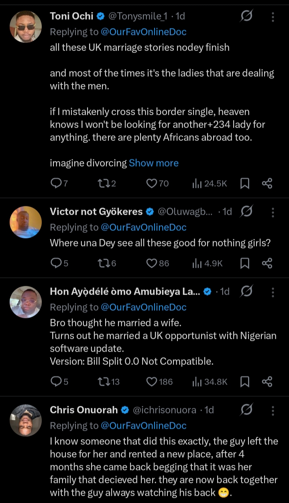289x503 pixels.
Task: Click Grok icon on Chris Onuorah's reply
Action: [246, 410]
